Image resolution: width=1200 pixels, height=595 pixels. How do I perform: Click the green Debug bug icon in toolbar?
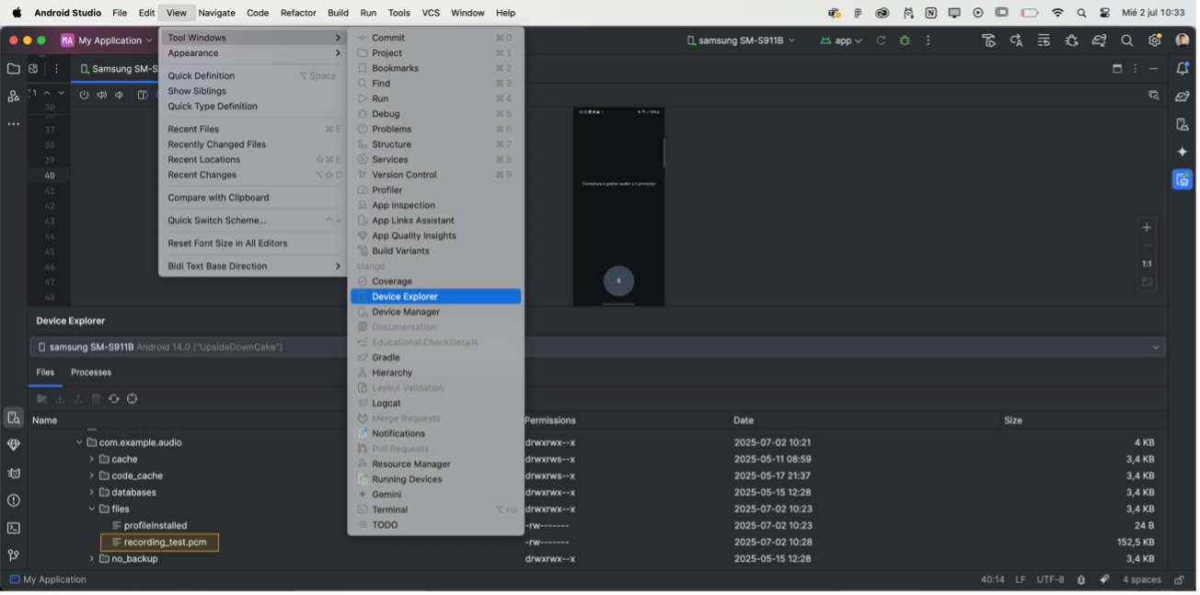coord(905,40)
